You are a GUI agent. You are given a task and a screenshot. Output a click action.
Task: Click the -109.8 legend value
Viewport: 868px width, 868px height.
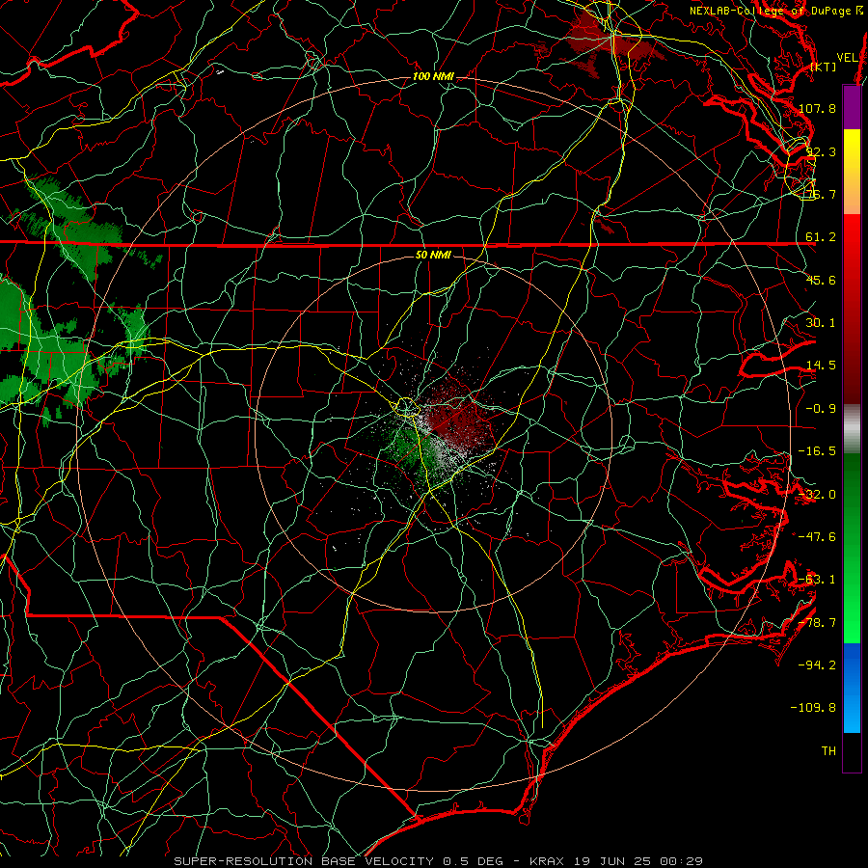813,708
